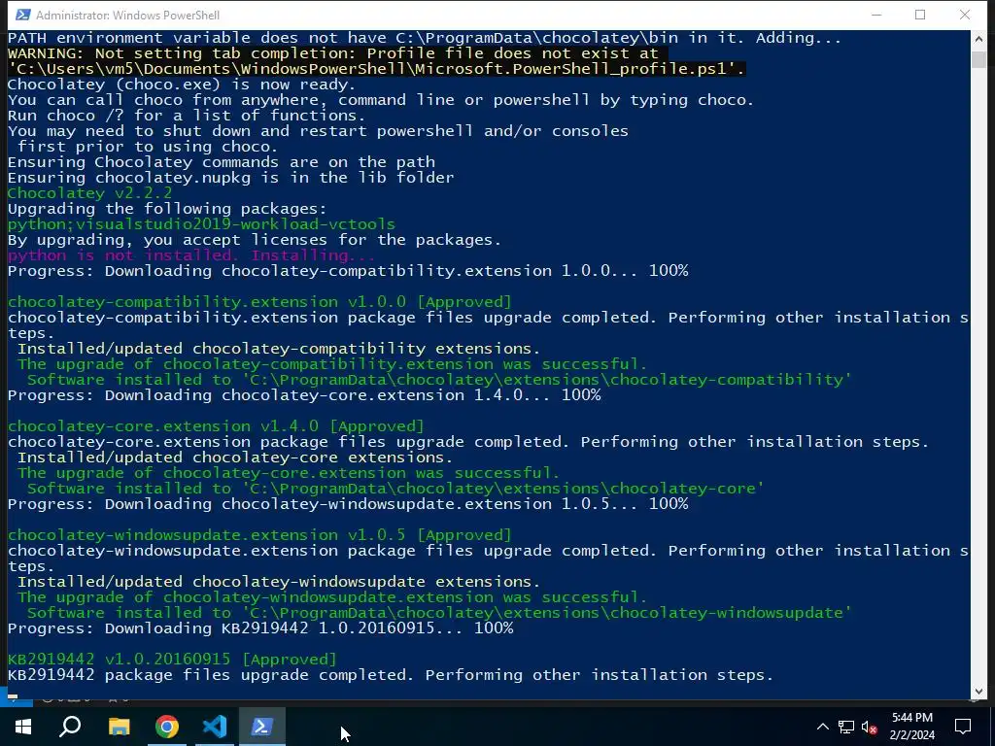Click 'Upgrading the following packages:' line

click(167, 209)
